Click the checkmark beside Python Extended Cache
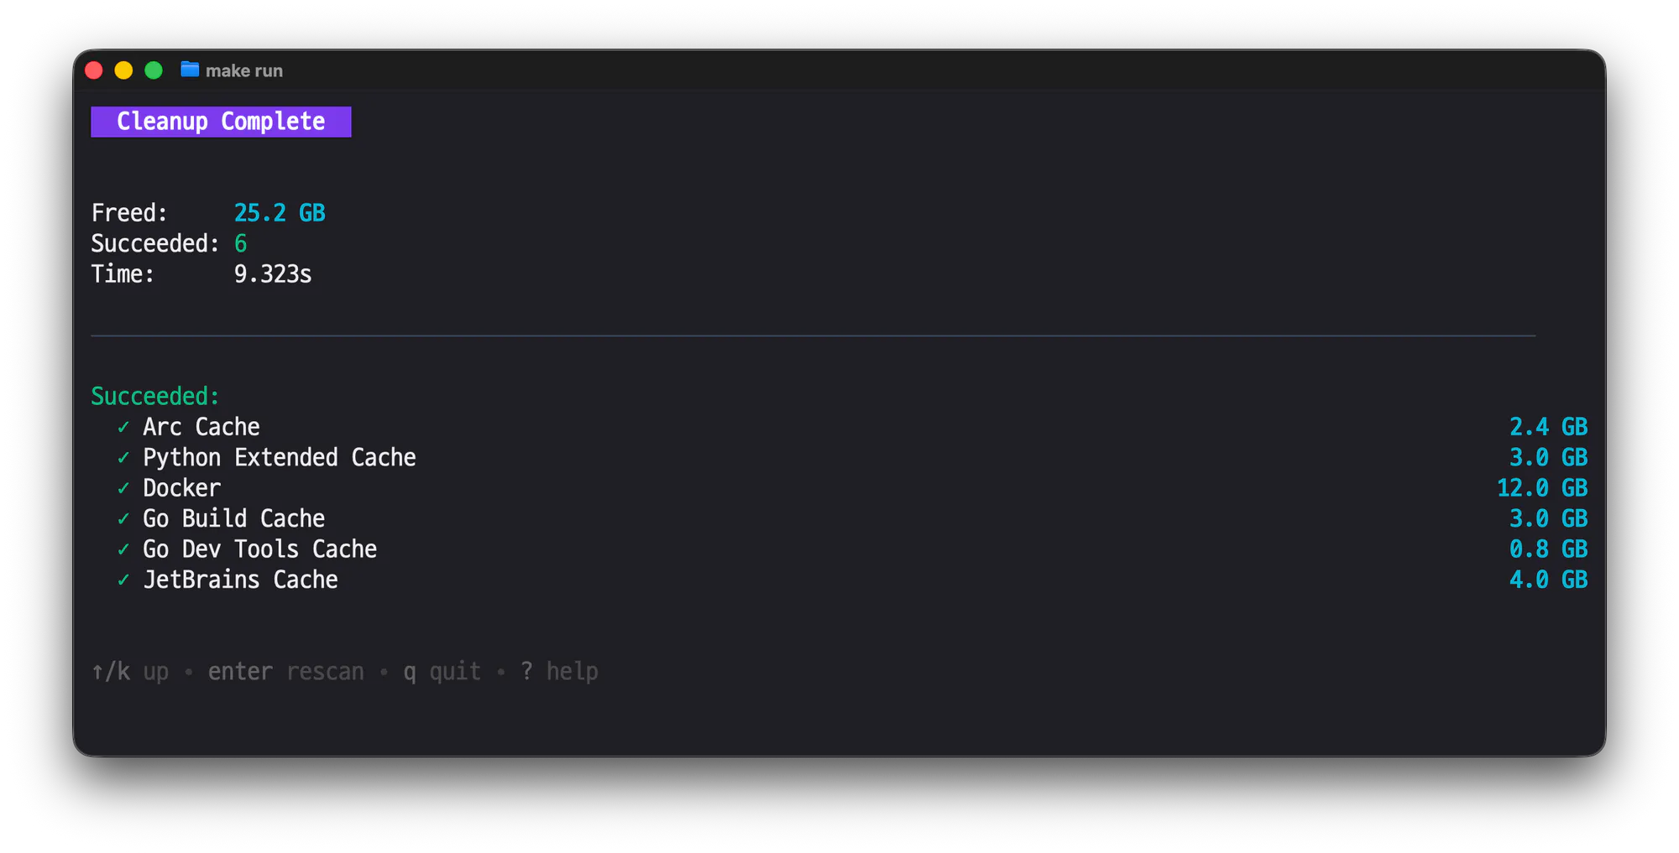Viewport: 1679px width, 853px height. pos(123,458)
